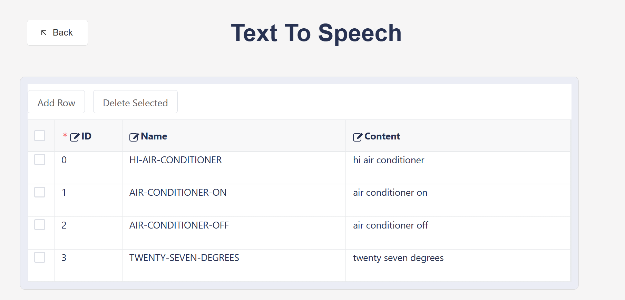
Task: Click the Text To Speech page title
Action: pyautogui.click(x=316, y=33)
